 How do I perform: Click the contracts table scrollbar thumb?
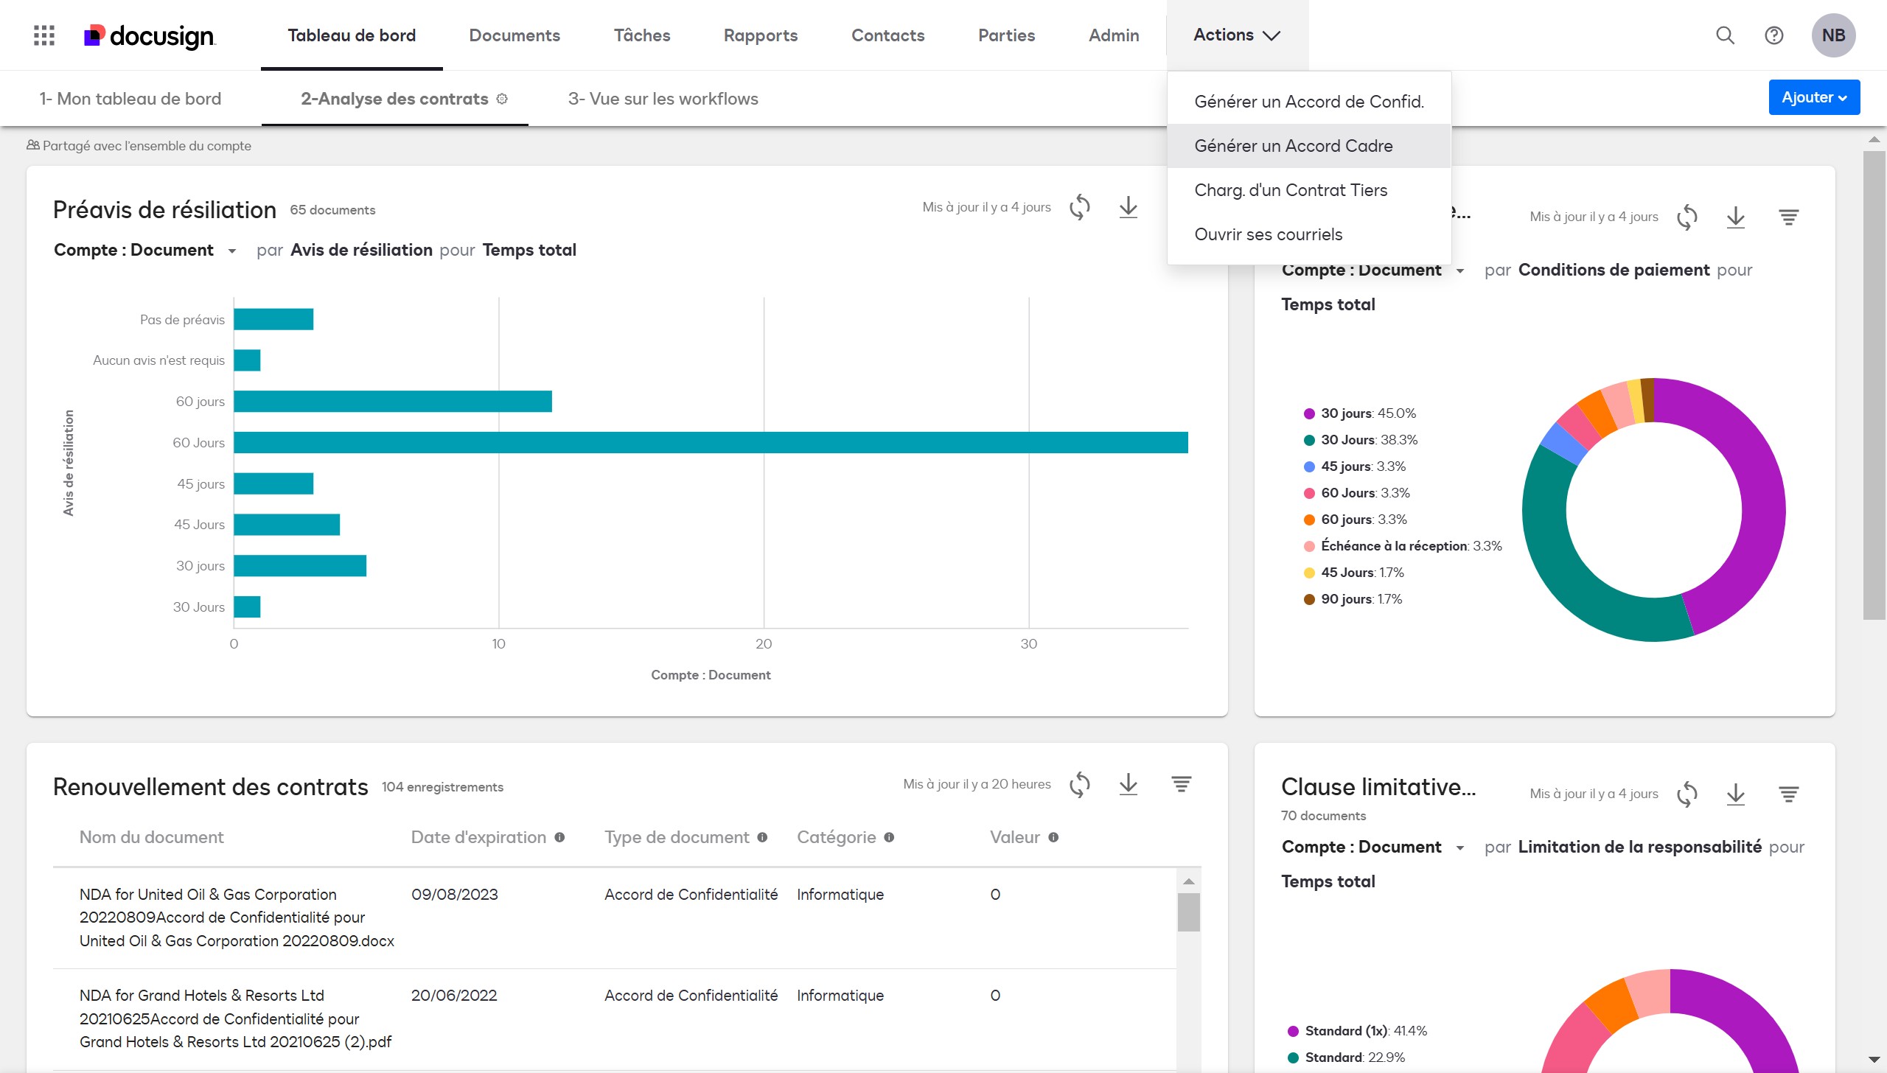pyautogui.click(x=1188, y=912)
